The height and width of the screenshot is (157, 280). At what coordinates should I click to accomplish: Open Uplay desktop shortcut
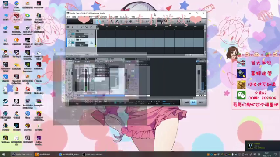28,115
